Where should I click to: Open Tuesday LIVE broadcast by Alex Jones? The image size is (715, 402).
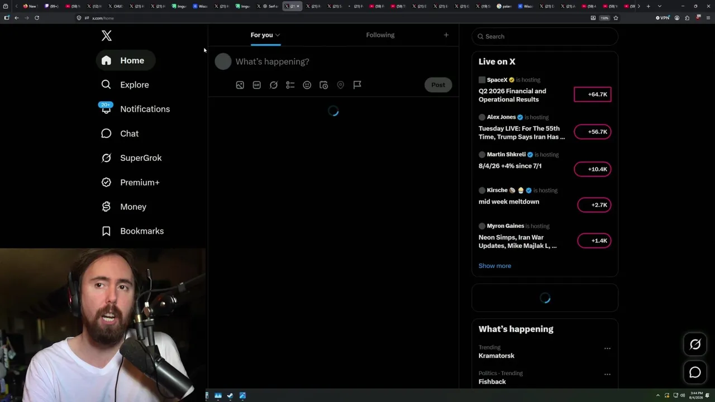[x=522, y=132]
